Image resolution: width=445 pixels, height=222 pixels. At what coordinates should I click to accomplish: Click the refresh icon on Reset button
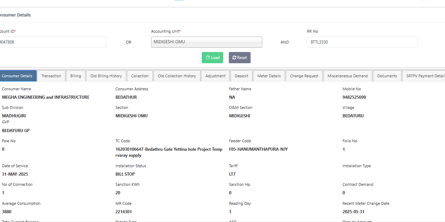point(234,58)
